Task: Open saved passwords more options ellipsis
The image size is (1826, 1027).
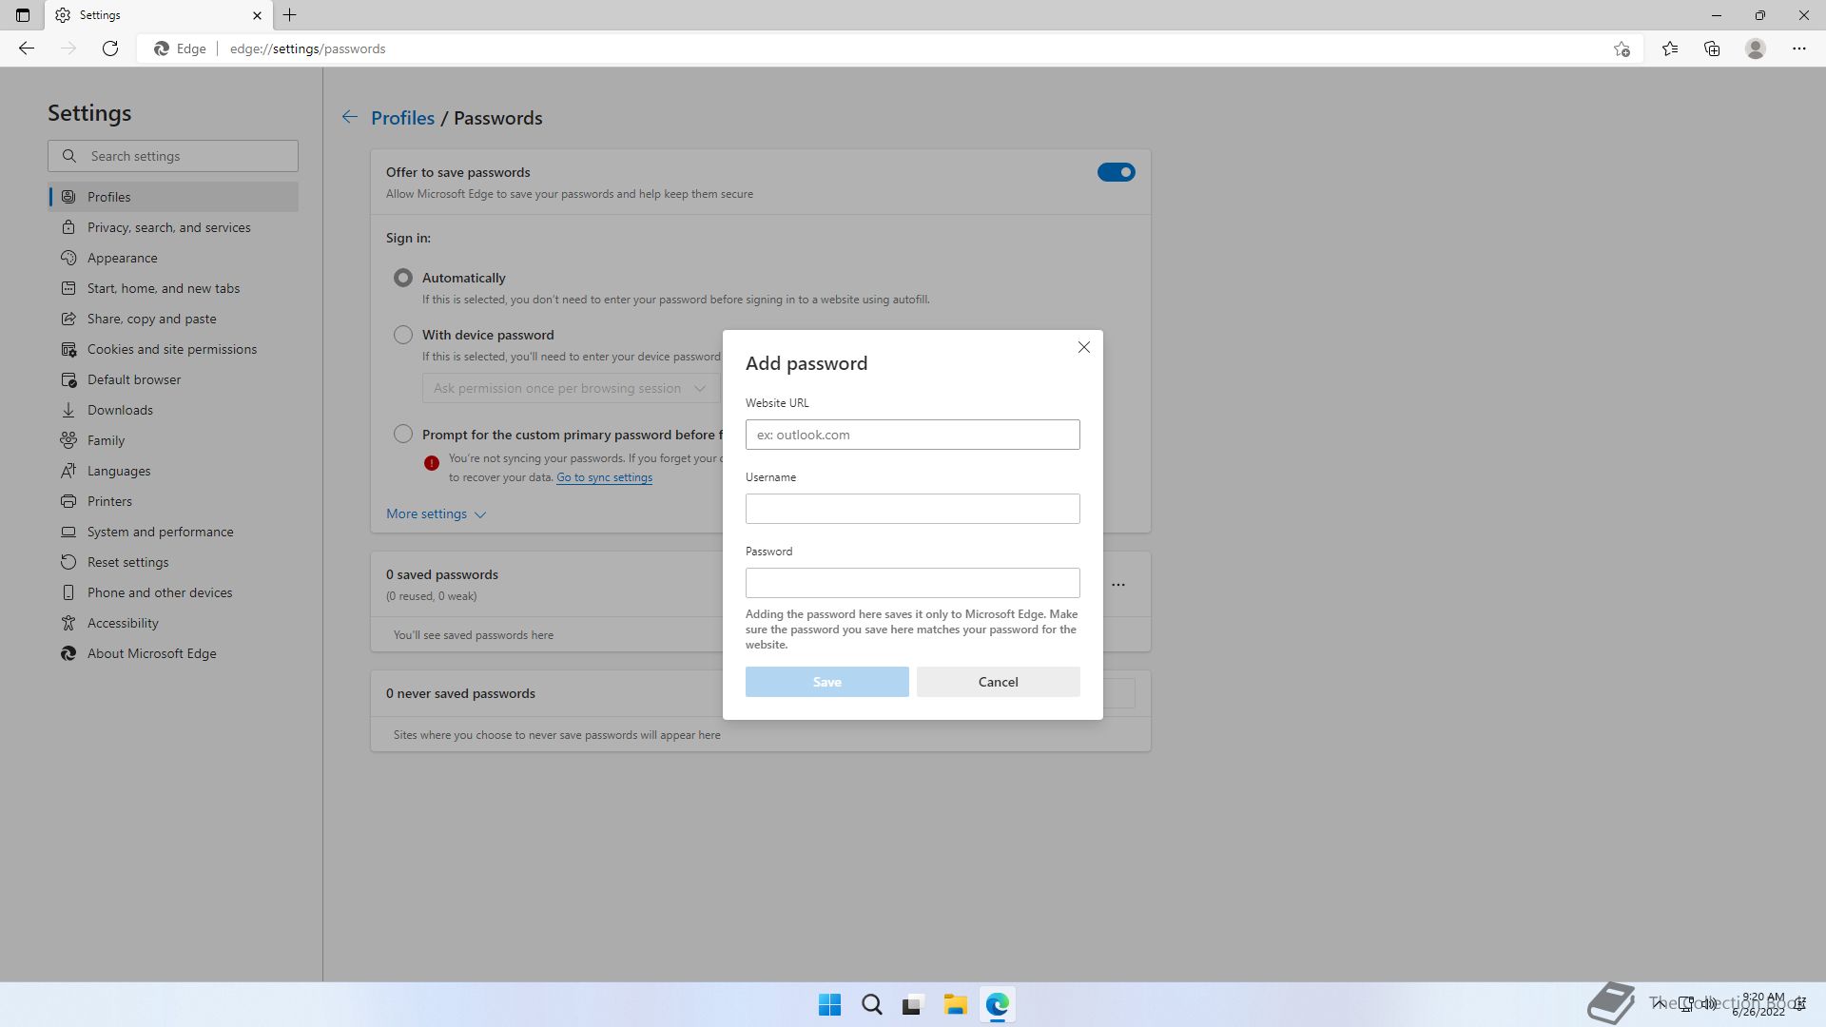Action: [x=1118, y=585]
